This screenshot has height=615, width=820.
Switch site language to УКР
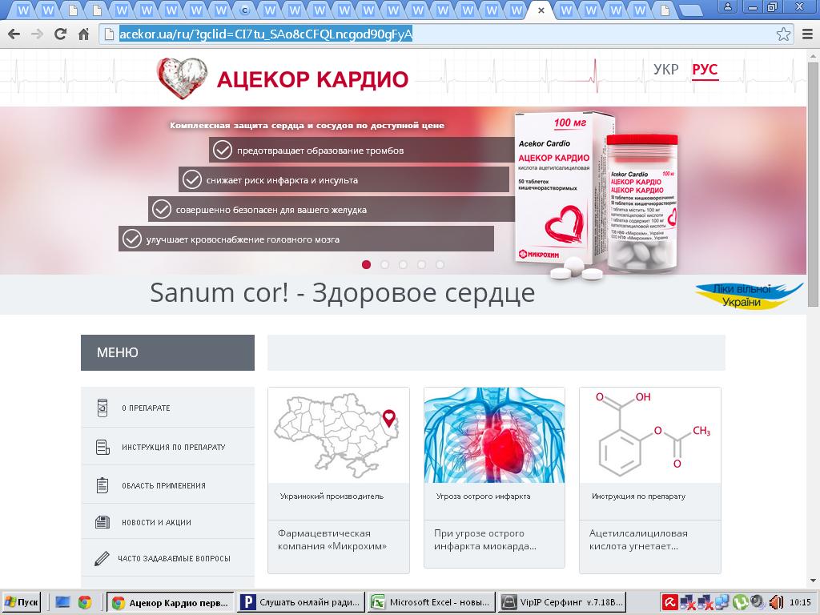665,69
